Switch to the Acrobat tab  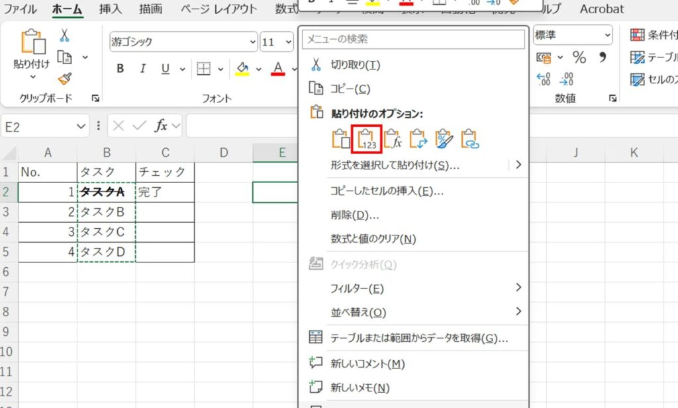click(x=602, y=9)
